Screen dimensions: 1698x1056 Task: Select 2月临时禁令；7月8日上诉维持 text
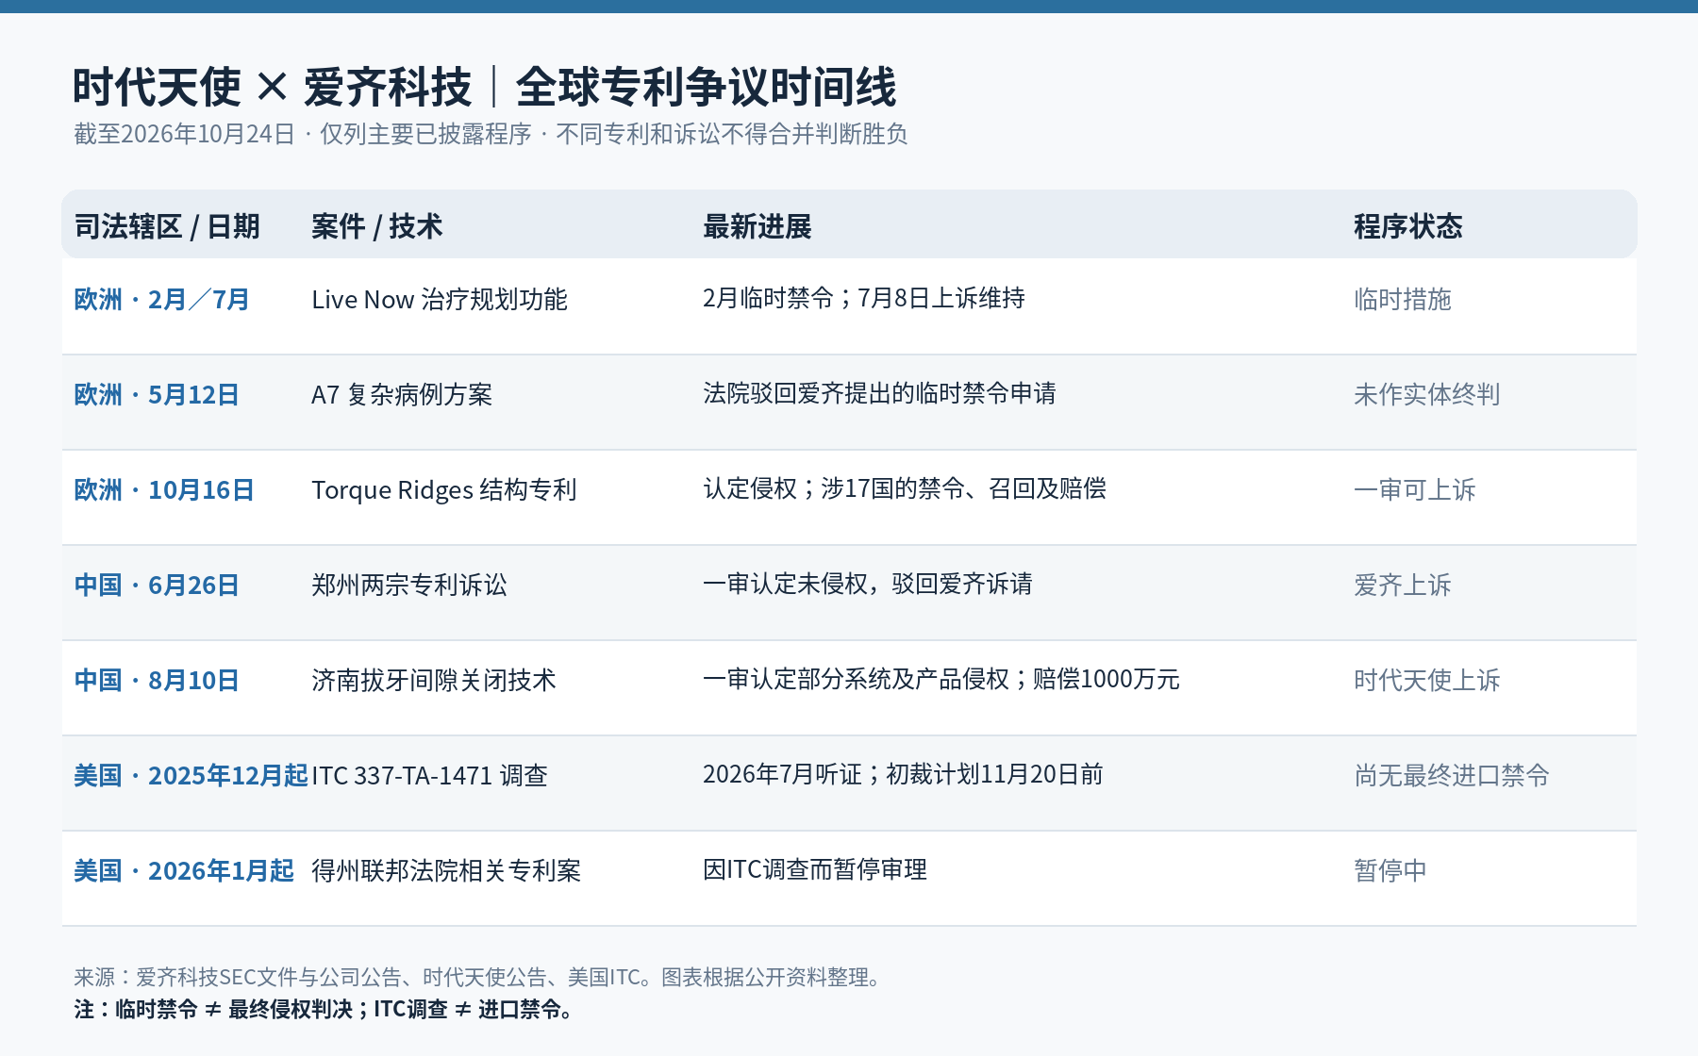[864, 298]
